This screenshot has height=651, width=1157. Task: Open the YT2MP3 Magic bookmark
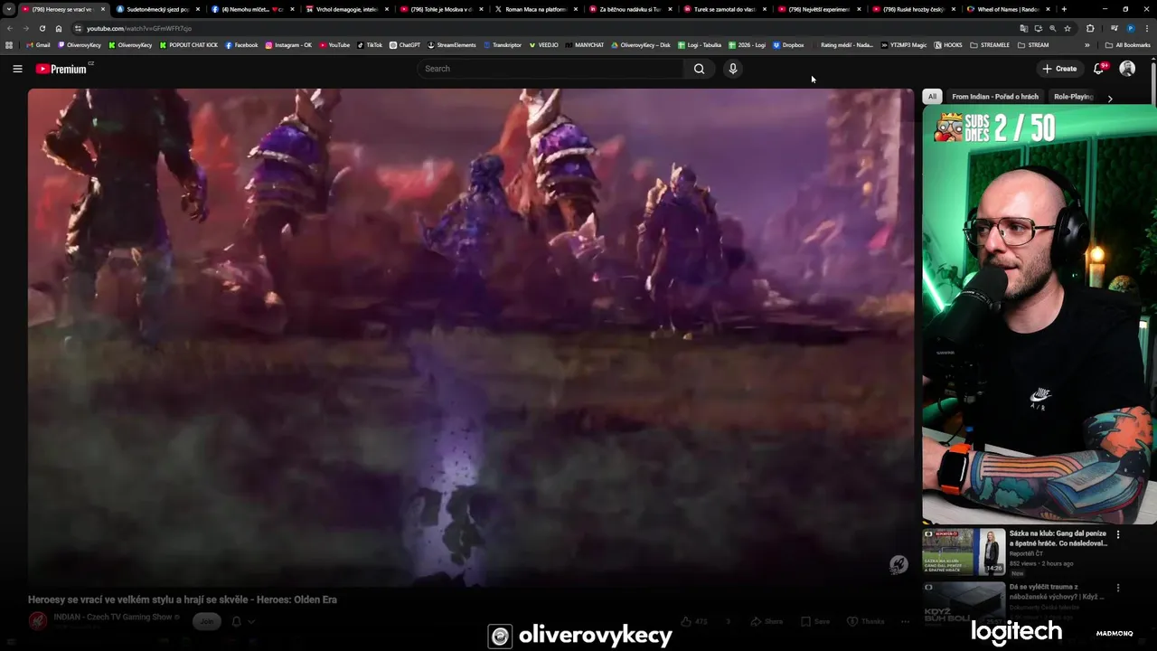point(904,45)
